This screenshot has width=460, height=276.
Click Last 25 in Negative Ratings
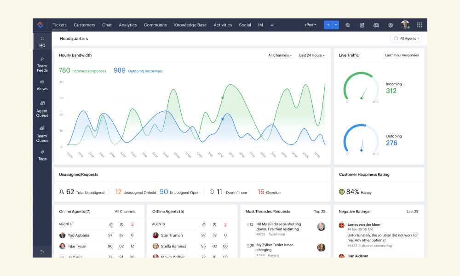412,212
